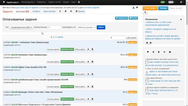Screen dimensions: 188x106
Task: Delete task #186491 biglion with trash icon
Action: point(92,74)
